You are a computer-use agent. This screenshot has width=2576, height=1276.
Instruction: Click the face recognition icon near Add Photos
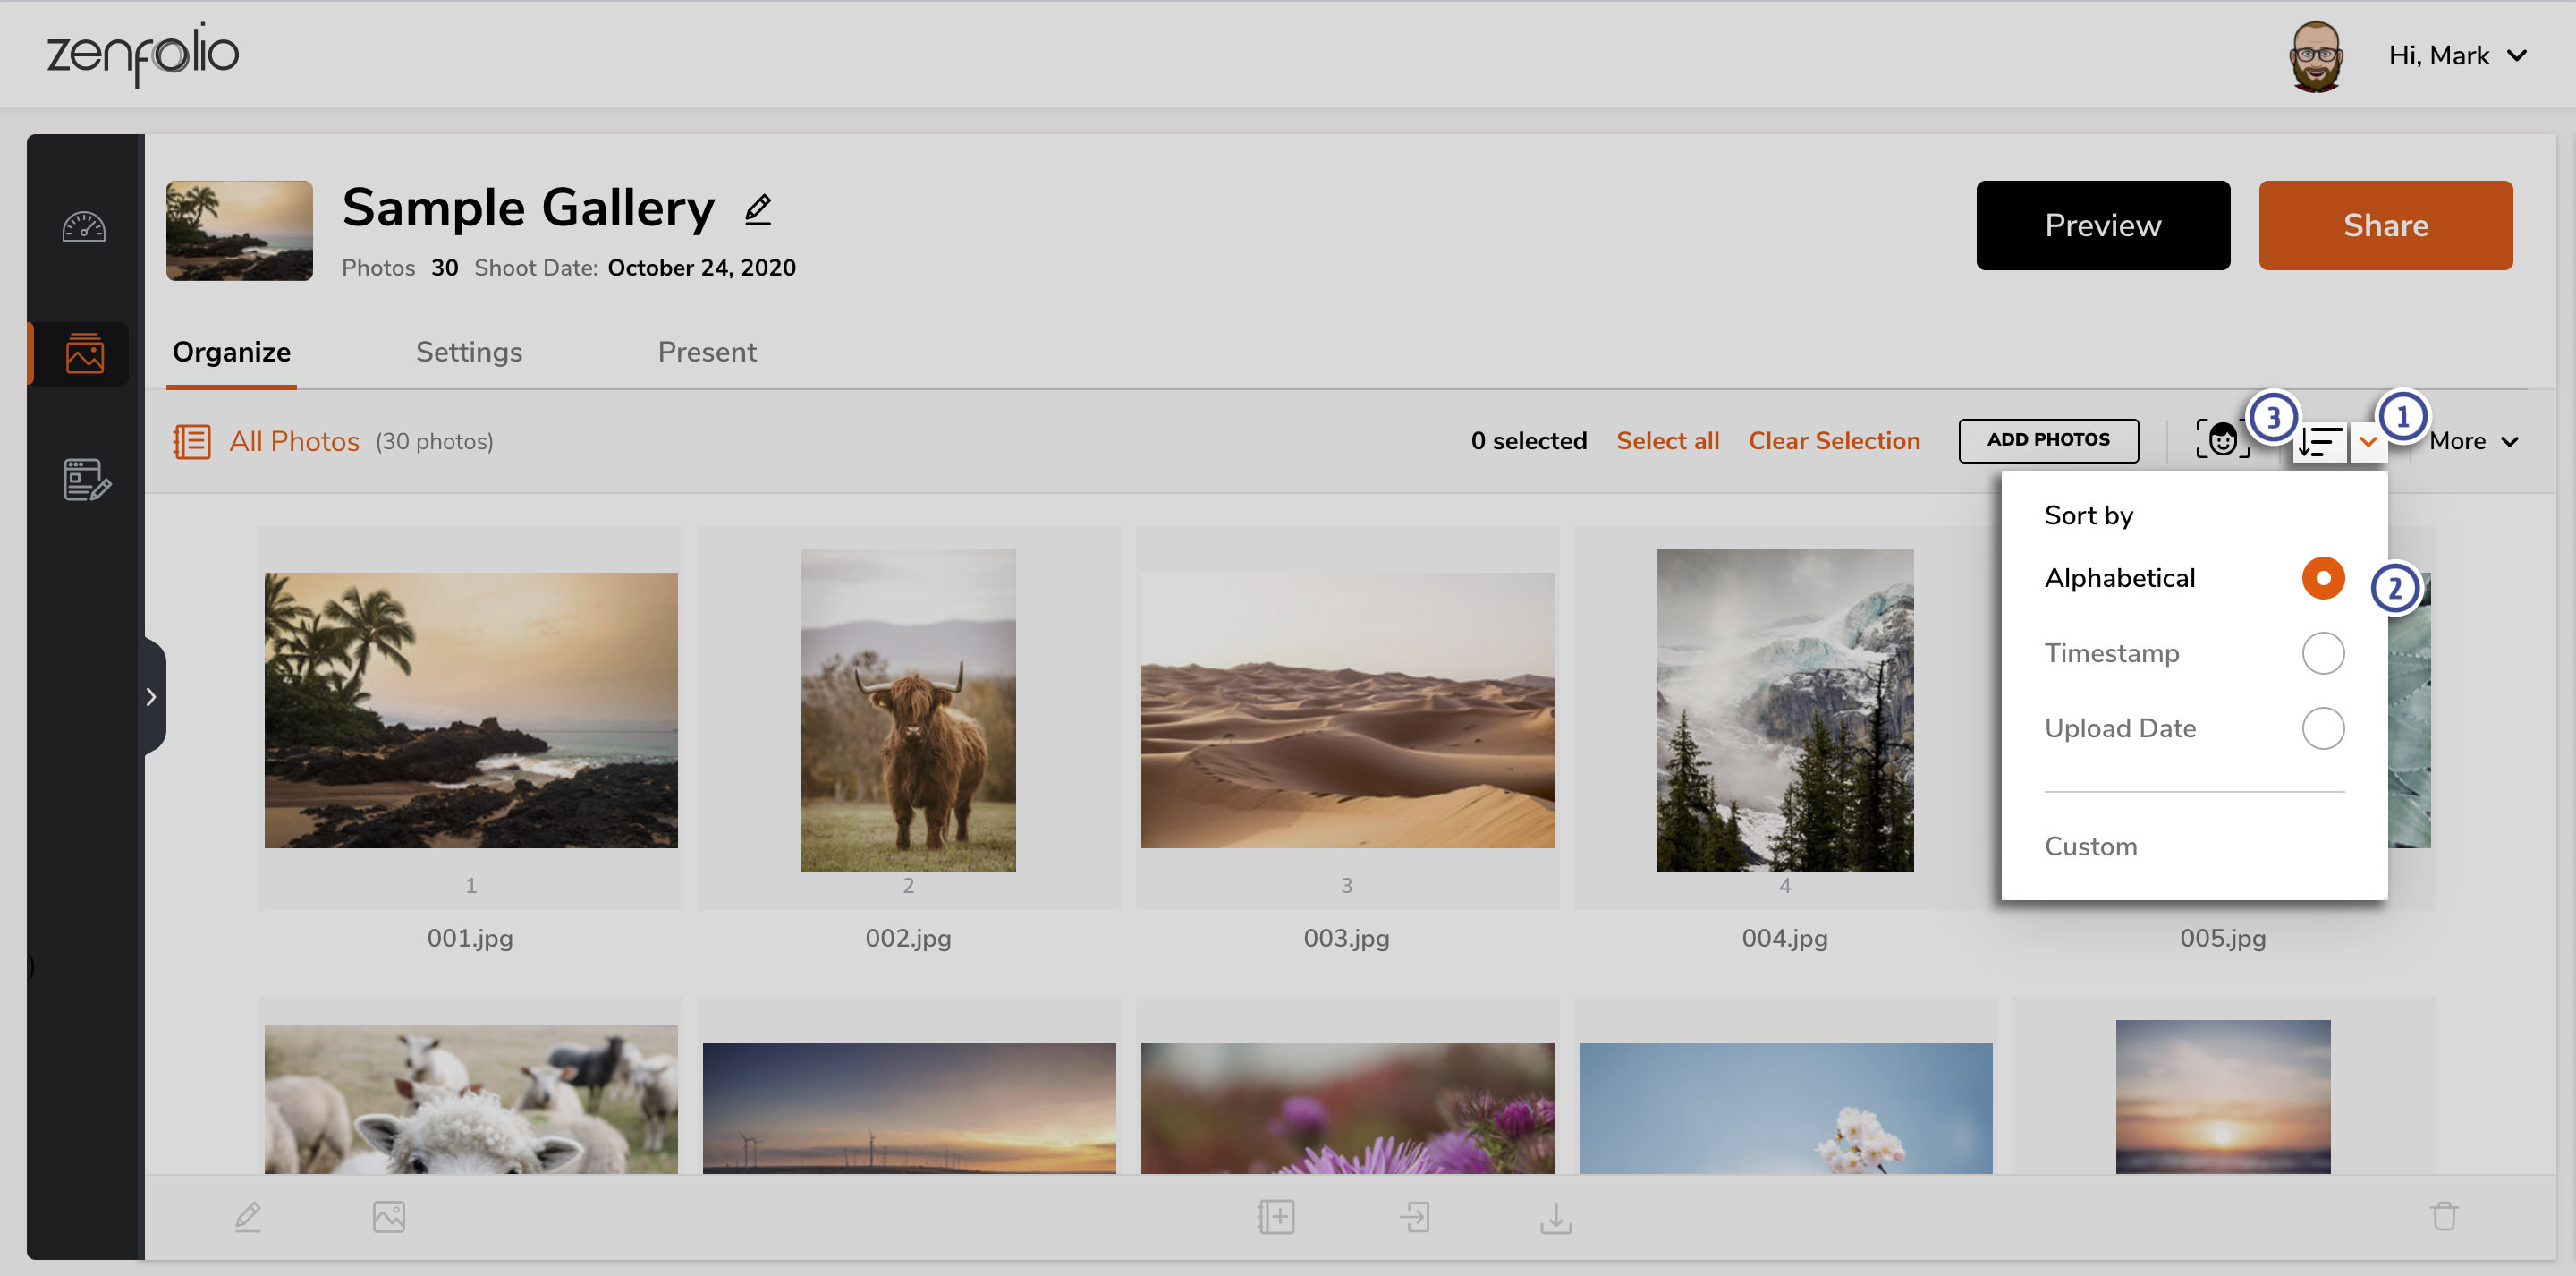click(x=2222, y=439)
